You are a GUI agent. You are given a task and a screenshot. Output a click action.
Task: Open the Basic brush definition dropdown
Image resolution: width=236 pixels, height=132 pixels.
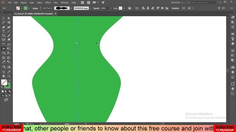[90, 8]
